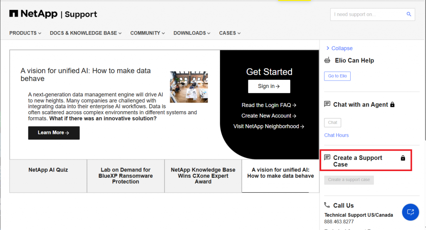This screenshot has width=426, height=230.
Task: Click the Technical Support US/Canada text
Action: (x=359, y=215)
